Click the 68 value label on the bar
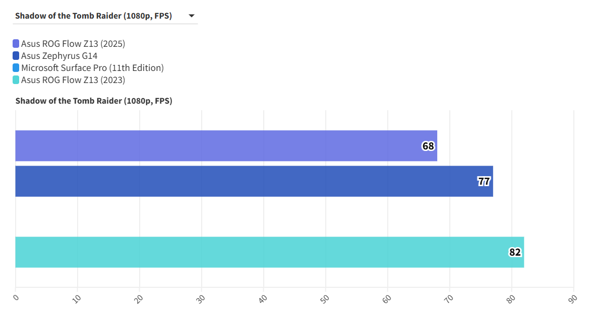Viewport: 590px width, 314px height. 428,146
